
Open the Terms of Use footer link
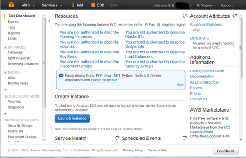click(157, 150)
